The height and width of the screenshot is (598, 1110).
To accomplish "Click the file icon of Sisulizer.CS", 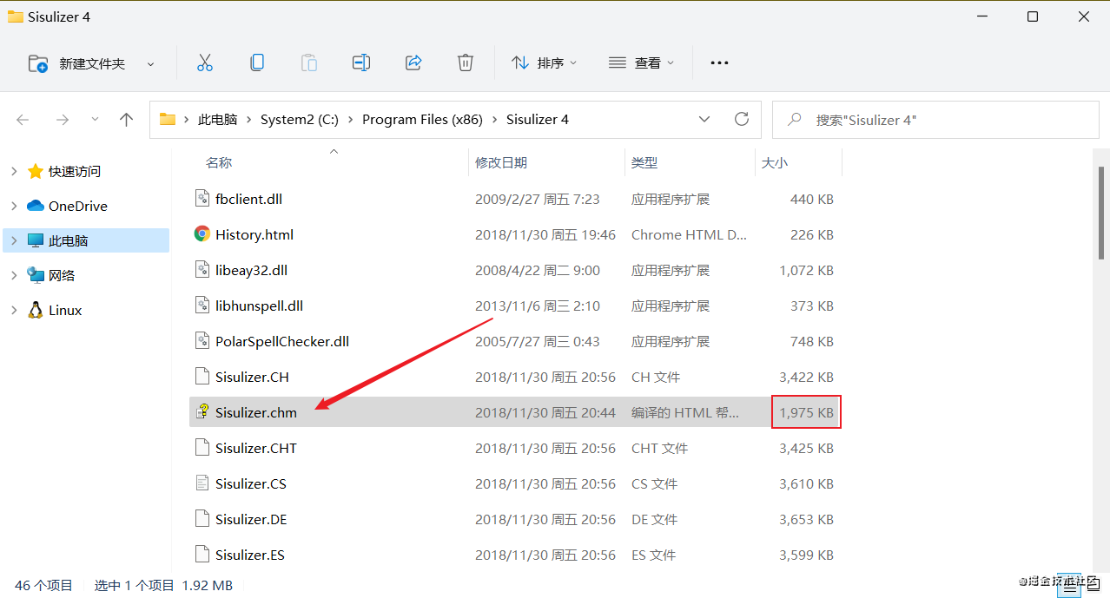I will tap(202, 483).
